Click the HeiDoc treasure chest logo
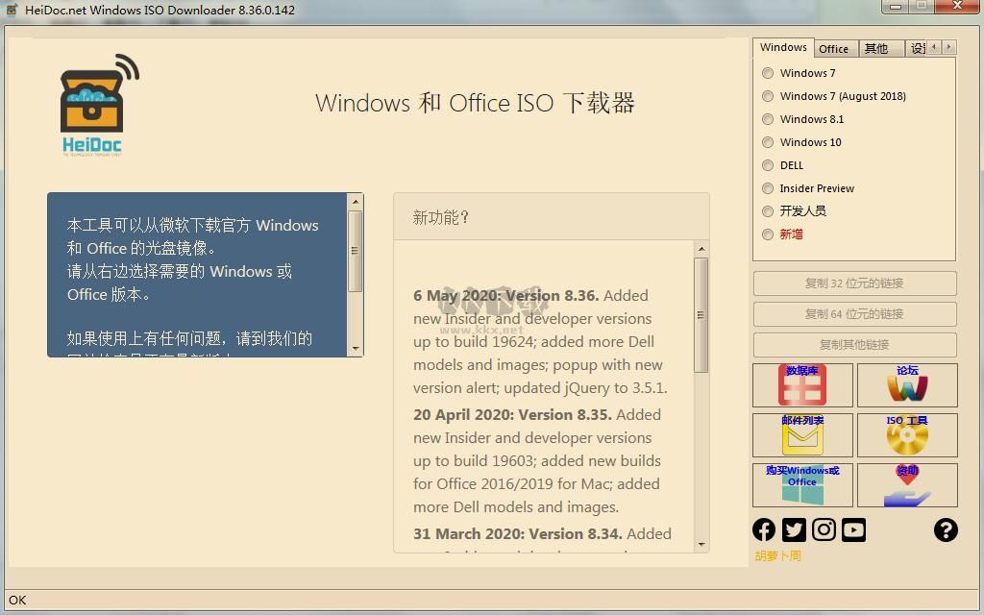 [x=99, y=105]
